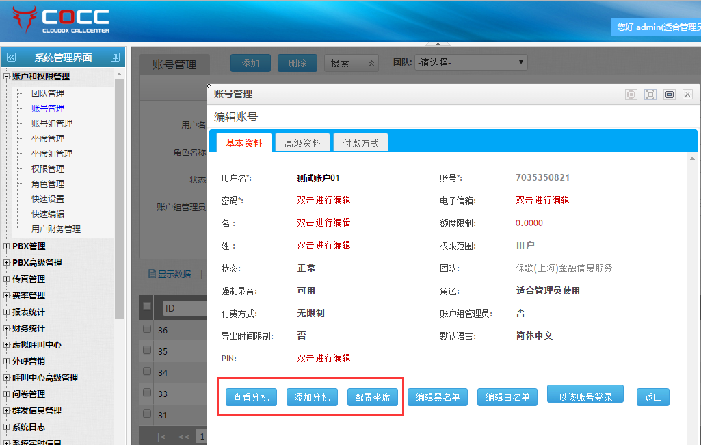Click the 显示数据 document icon
The height and width of the screenshot is (445, 701).
point(152,274)
